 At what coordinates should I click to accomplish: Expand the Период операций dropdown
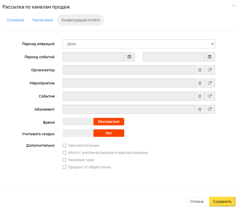pyautogui.click(x=139, y=44)
